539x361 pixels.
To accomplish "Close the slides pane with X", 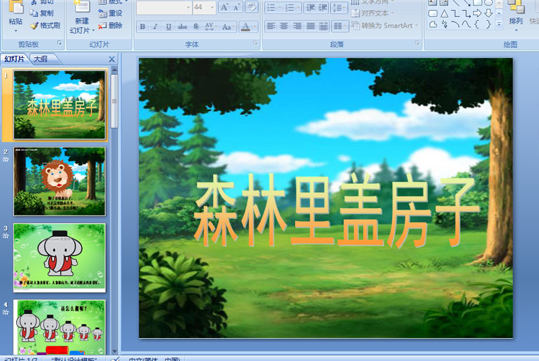I will (x=112, y=59).
